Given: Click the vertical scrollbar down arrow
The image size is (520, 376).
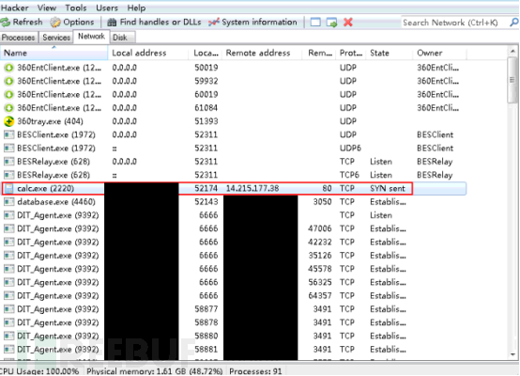Looking at the screenshot, I should tap(512, 355).
